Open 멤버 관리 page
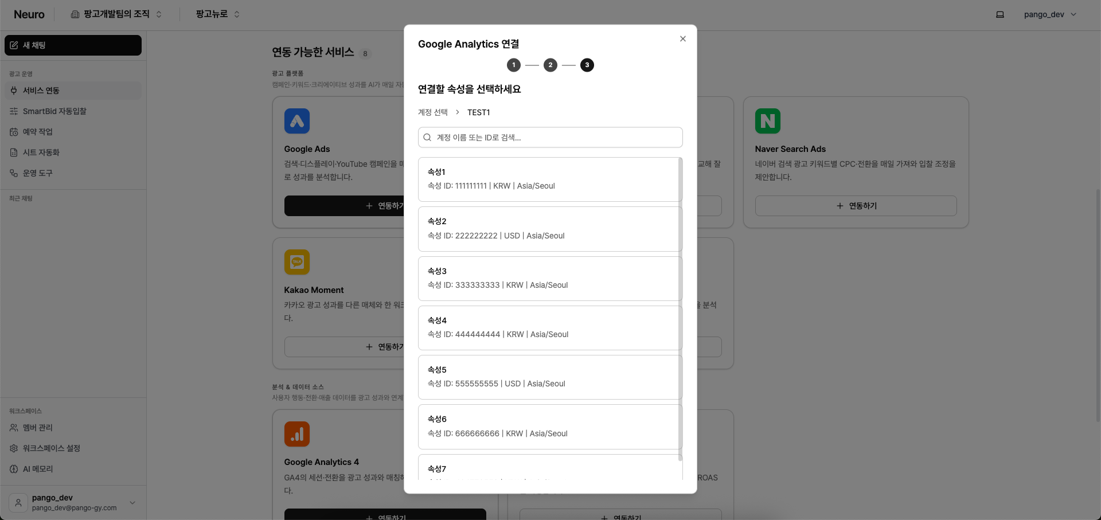The height and width of the screenshot is (520, 1101). (x=73, y=428)
